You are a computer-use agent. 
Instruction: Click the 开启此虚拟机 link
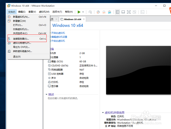point(58,33)
